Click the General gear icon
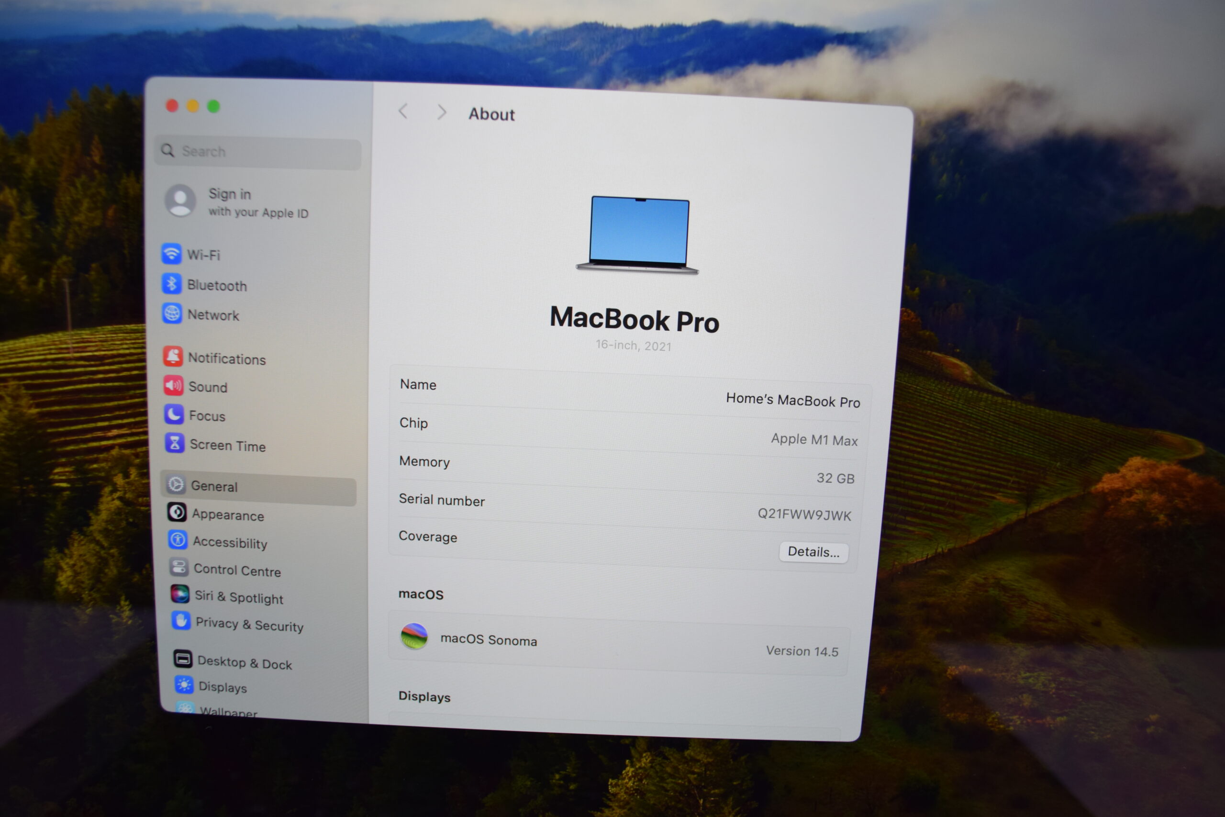1225x817 pixels. pyautogui.click(x=176, y=484)
